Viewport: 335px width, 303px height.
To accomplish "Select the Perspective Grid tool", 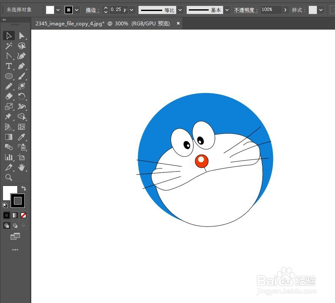I will click(9, 127).
